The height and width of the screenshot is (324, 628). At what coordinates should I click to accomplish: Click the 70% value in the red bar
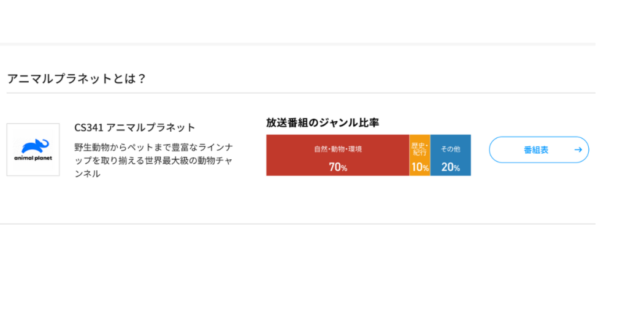[338, 167]
